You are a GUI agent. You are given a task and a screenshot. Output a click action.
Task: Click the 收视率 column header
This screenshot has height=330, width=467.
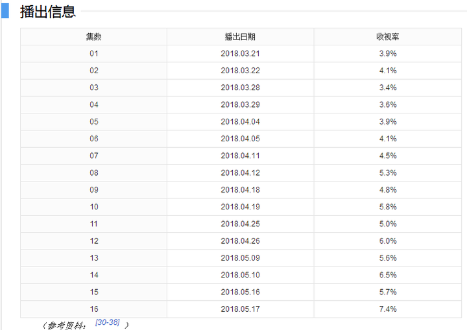point(387,37)
